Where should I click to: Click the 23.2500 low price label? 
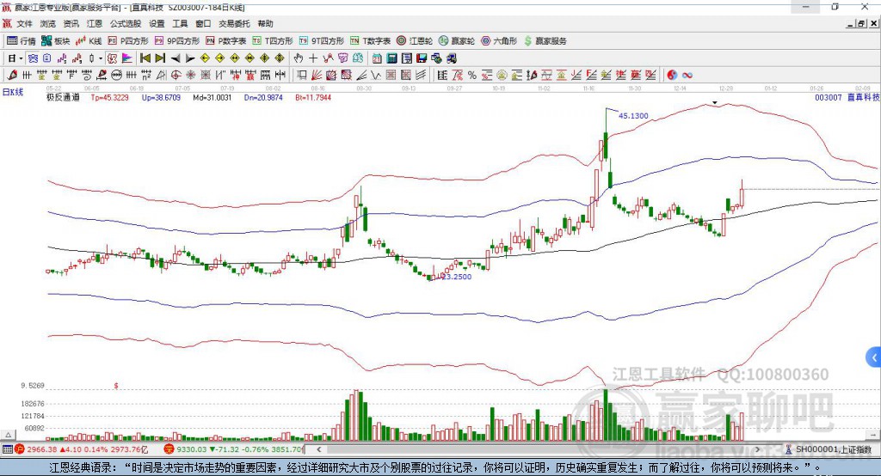tap(456, 277)
